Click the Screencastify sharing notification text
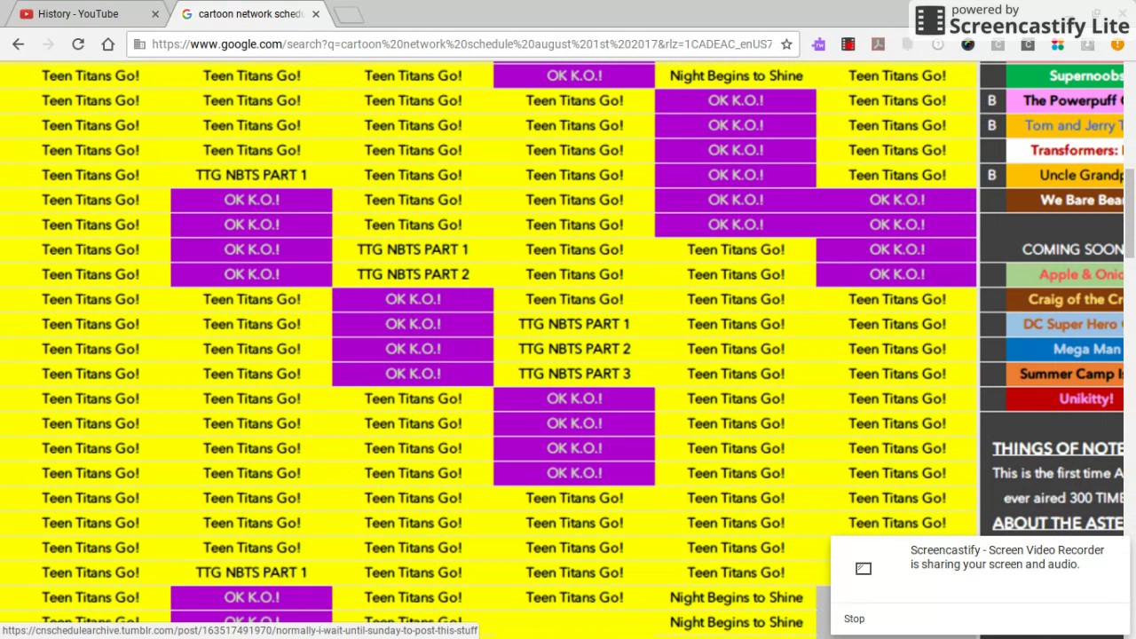The width and height of the screenshot is (1136, 639). [1007, 557]
